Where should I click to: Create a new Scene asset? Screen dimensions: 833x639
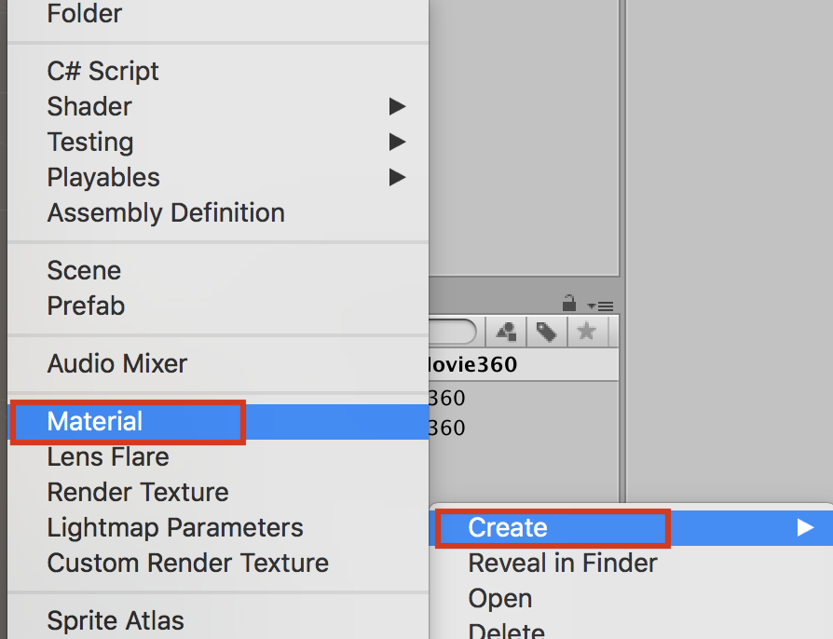click(x=84, y=271)
